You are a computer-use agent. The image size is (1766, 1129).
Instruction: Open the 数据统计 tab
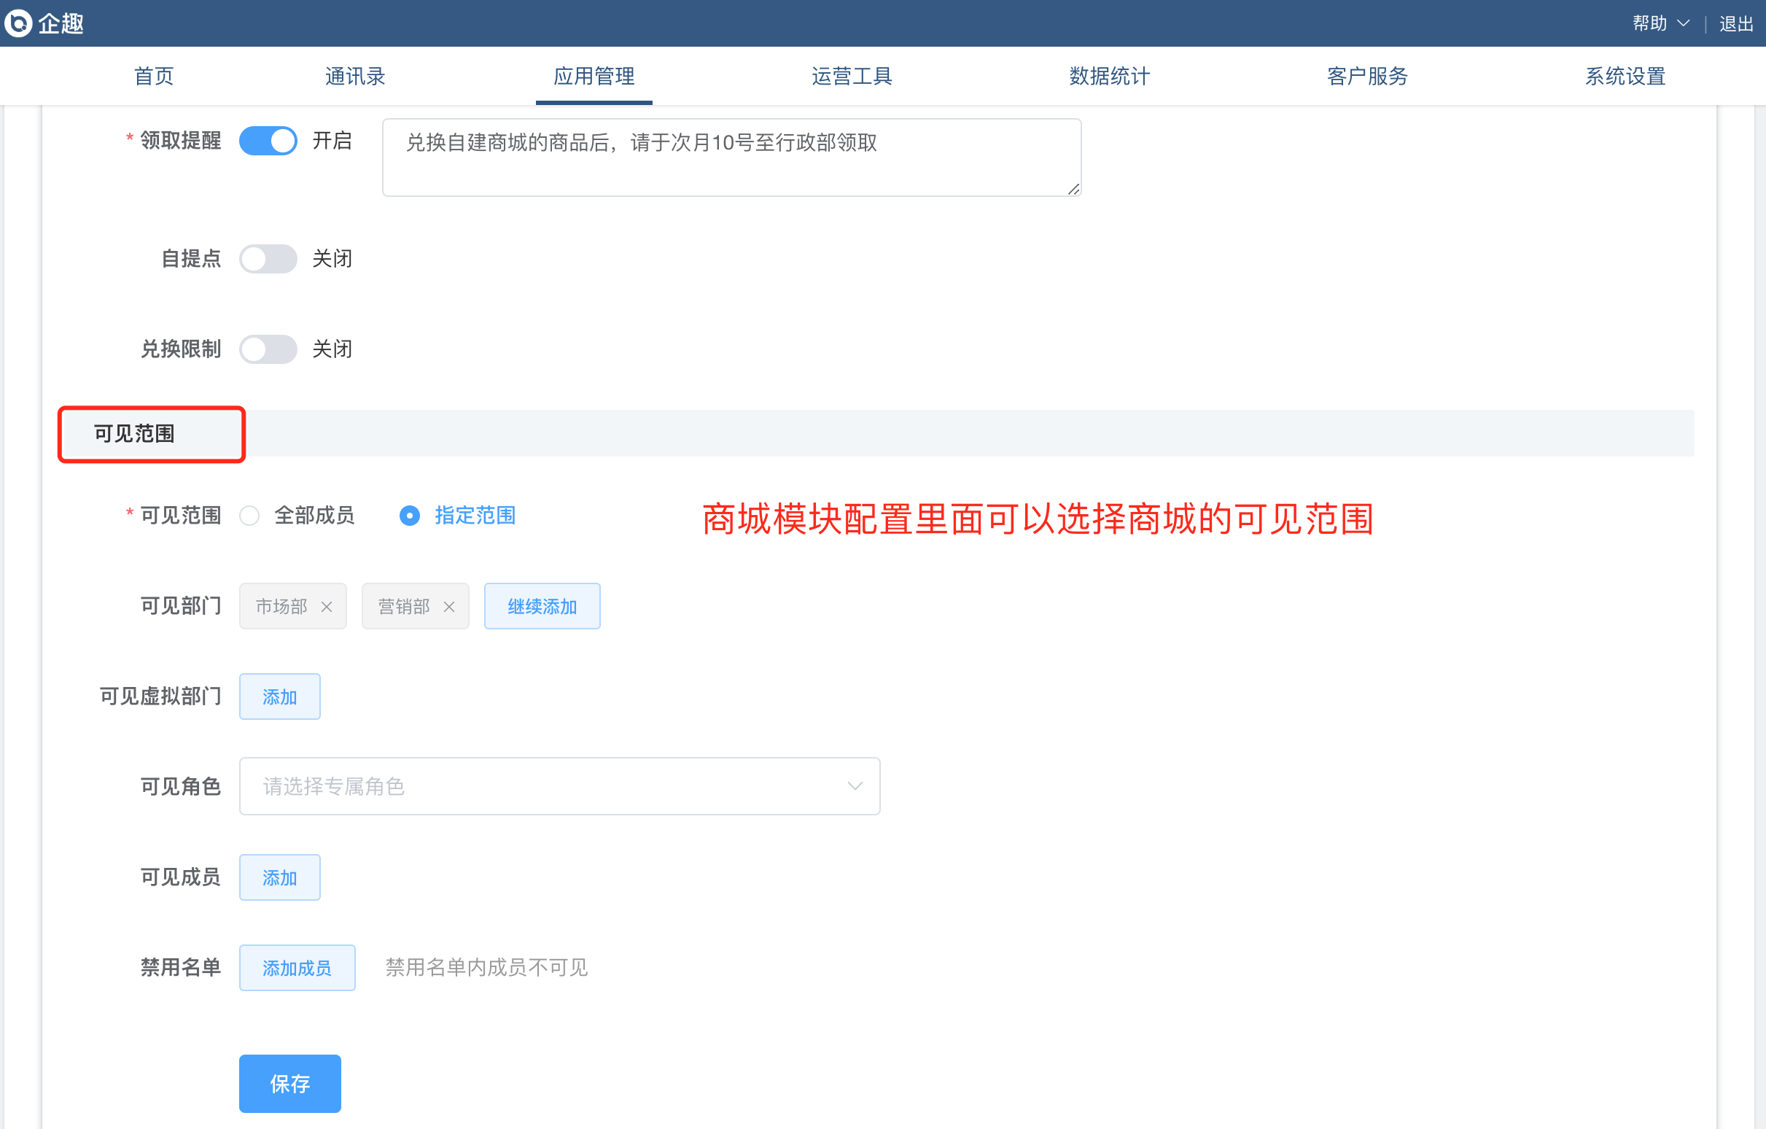point(1109,77)
